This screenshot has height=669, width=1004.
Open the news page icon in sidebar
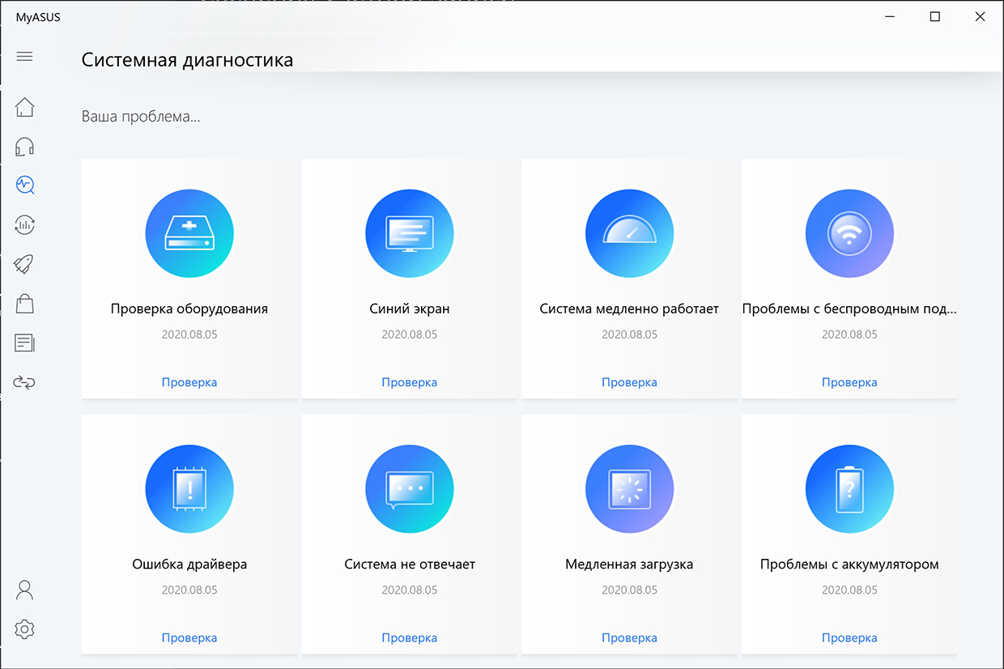pyautogui.click(x=24, y=343)
